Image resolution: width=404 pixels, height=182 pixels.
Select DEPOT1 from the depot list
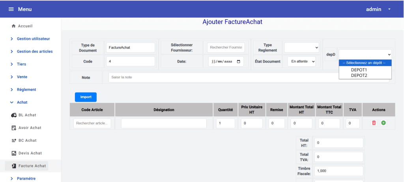coord(359,70)
